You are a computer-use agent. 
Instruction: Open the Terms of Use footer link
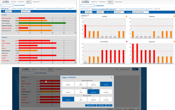coord(118,109)
